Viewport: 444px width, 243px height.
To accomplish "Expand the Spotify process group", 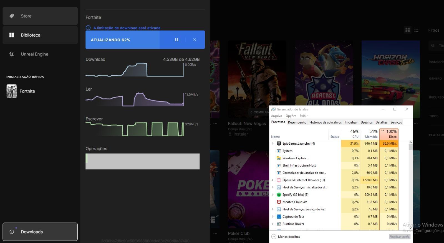I will 273,195.
